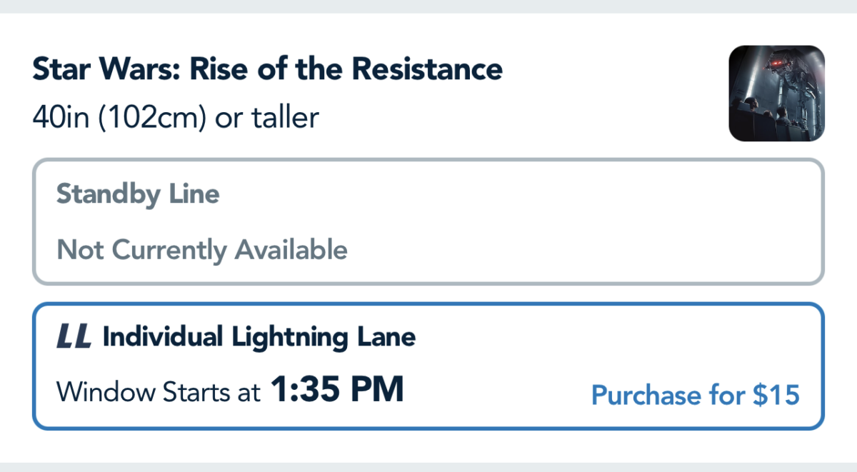This screenshot has width=857, height=472.
Task: Click empty space inside the Standby Line box
Action: [x=571, y=221]
